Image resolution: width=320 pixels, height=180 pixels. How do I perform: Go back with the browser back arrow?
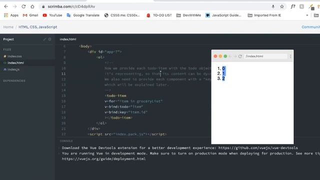click(6, 6)
